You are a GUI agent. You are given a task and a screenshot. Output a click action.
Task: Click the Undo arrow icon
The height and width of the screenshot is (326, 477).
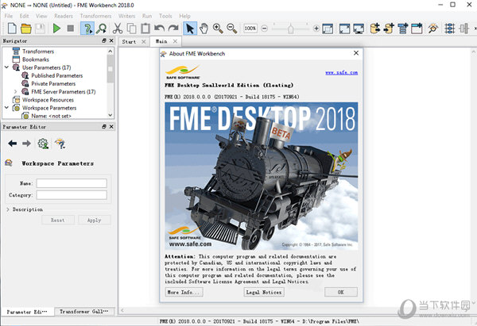(160, 29)
